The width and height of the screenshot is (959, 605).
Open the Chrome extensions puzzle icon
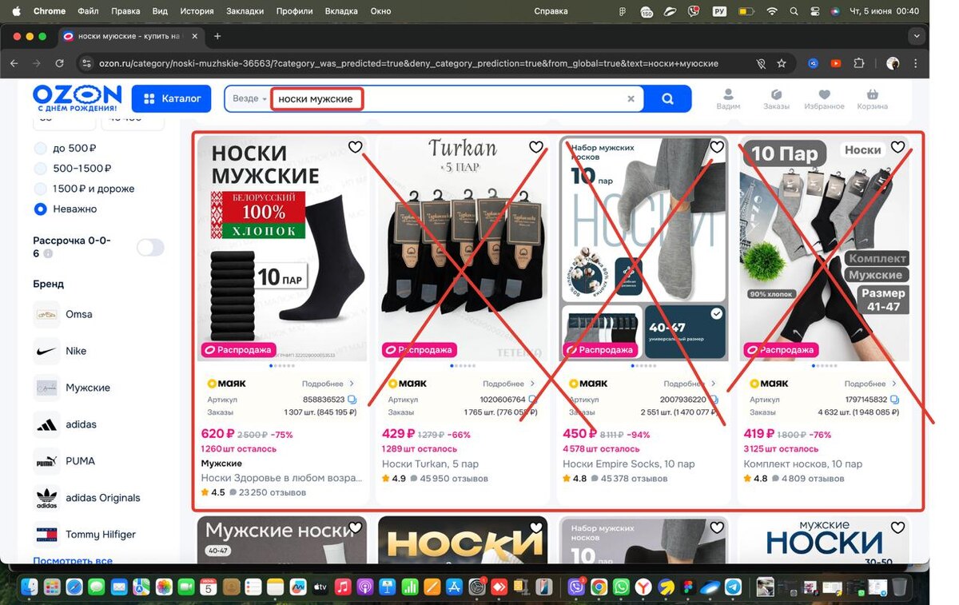pos(859,63)
